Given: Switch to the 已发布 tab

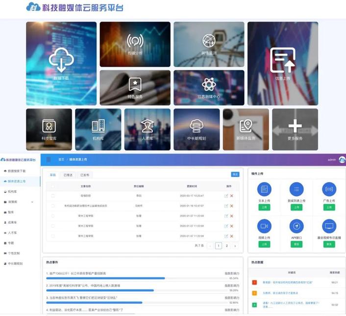Looking at the screenshot, I should (84, 175).
